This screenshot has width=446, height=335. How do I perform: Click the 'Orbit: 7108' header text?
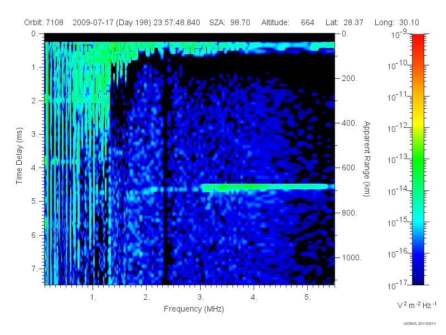click(x=44, y=22)
